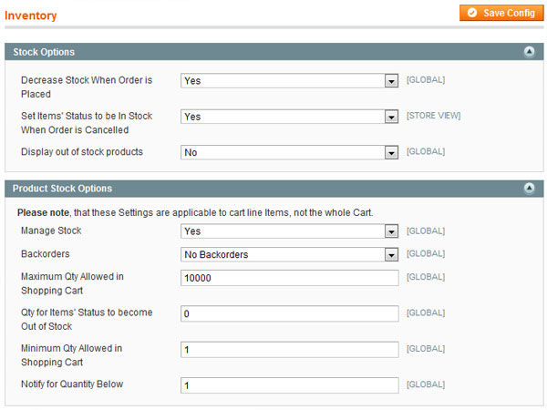Click the Manage Stock label text
This screenshot has width=547, height=410.
tap(51, 231)
